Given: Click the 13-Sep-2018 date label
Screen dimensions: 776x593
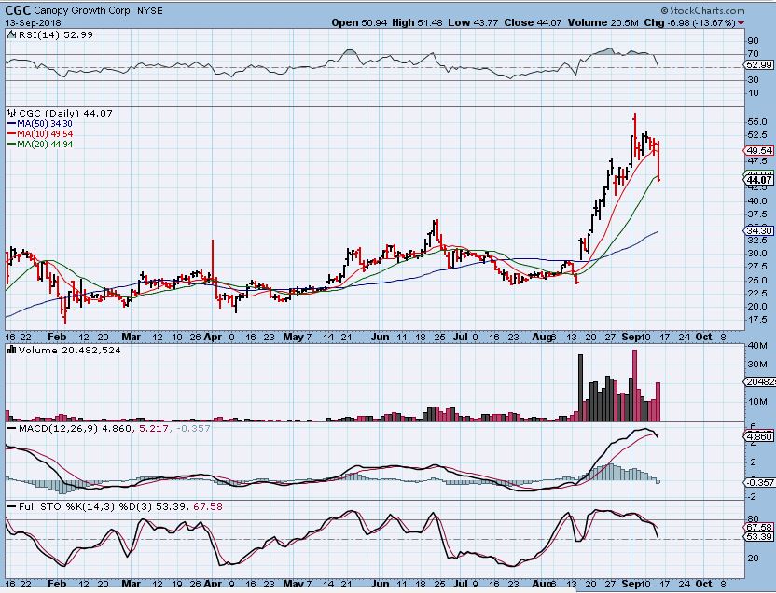Looking at the screenshot, I should (34, 22).
